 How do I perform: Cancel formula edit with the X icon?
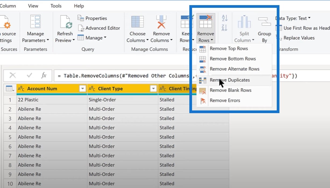click(x=13, y=75)
